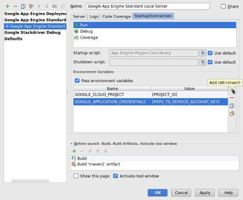Uncheck Activate tool window
Image resolution: width=243 pixels, height=200 pixels.
(x=116, y=176)
